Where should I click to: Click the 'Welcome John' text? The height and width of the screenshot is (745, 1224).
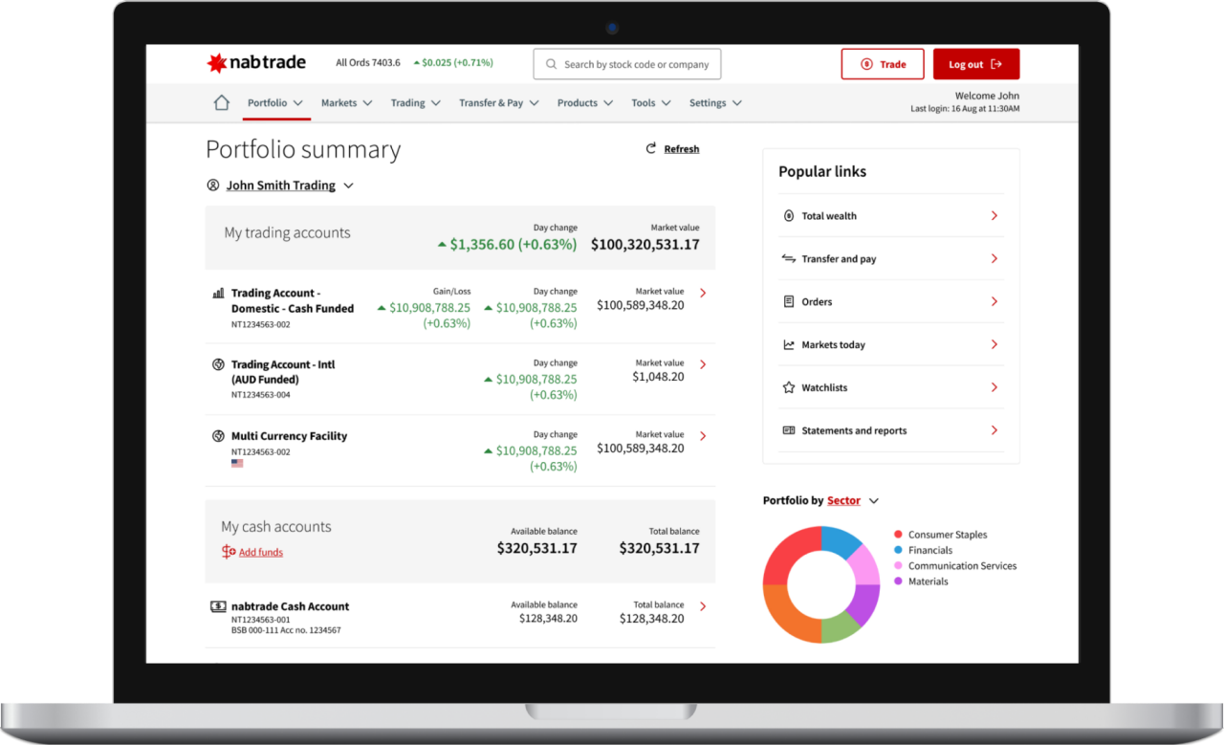pos(987,96)
